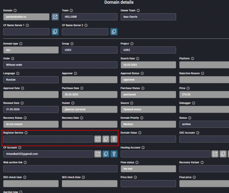Click the empty Hosting Account field
The height and width of the screenshot is (193, 229).
coord(166,154)
